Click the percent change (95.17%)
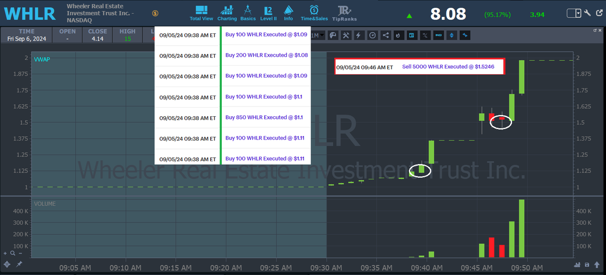 [497, 14]
